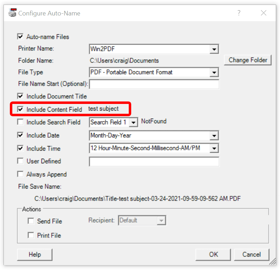Click the Actions group label
Screen dimensions: 280x270
[x=32, y=209]
